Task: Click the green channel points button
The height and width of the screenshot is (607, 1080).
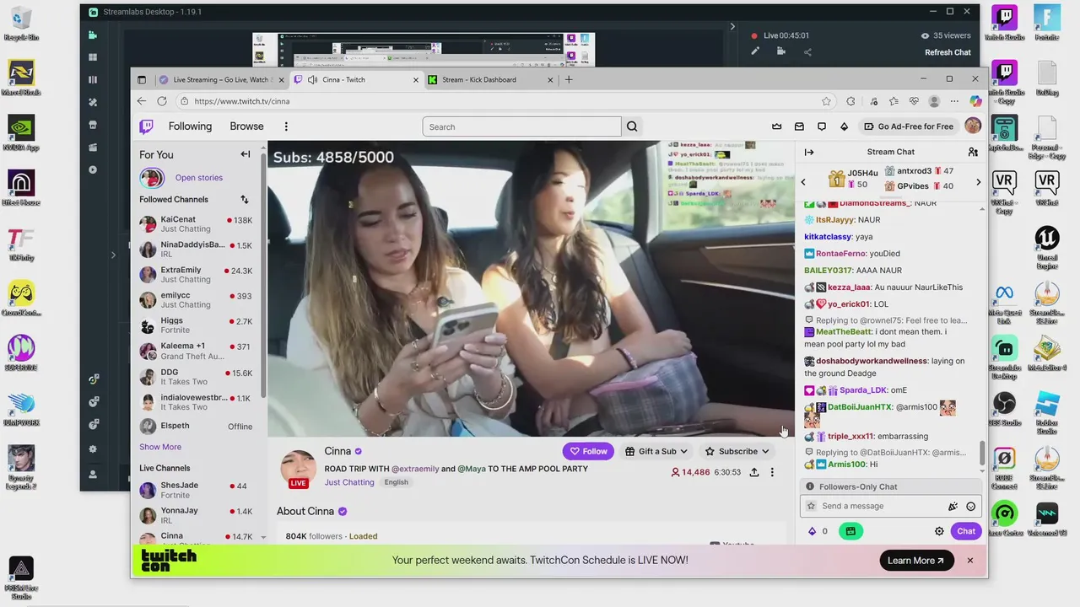Action: pos(850,531)
